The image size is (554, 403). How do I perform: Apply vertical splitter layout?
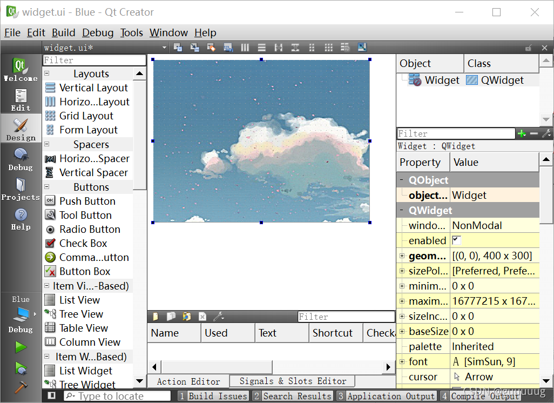[295, 48]
